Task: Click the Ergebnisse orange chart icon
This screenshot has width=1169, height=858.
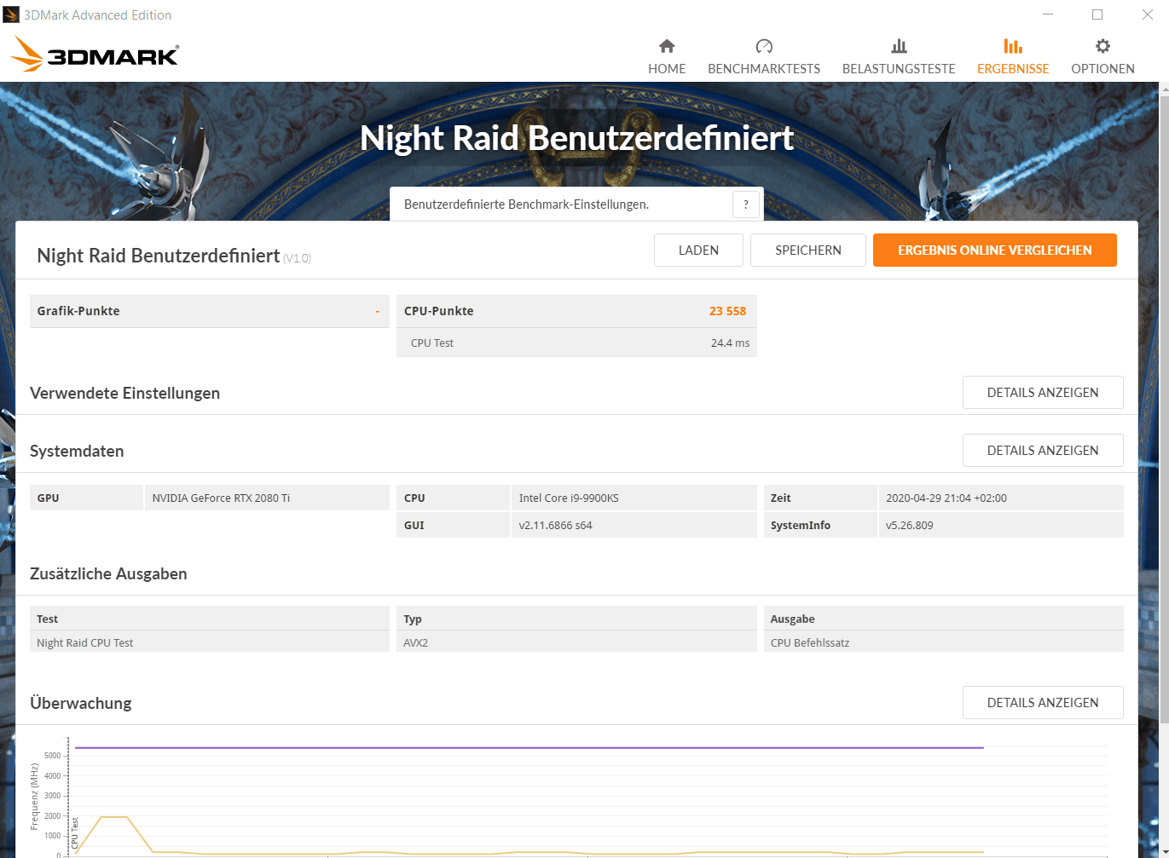Action: pos(1013,46)
